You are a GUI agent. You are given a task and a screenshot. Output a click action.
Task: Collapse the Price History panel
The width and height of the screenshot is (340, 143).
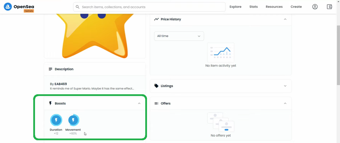point(285,19)
